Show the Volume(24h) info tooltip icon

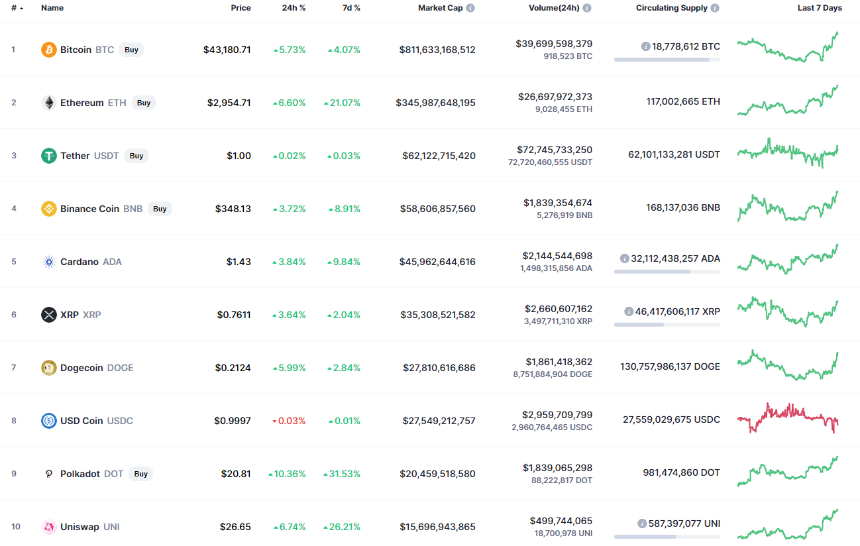tap(587, 8)
